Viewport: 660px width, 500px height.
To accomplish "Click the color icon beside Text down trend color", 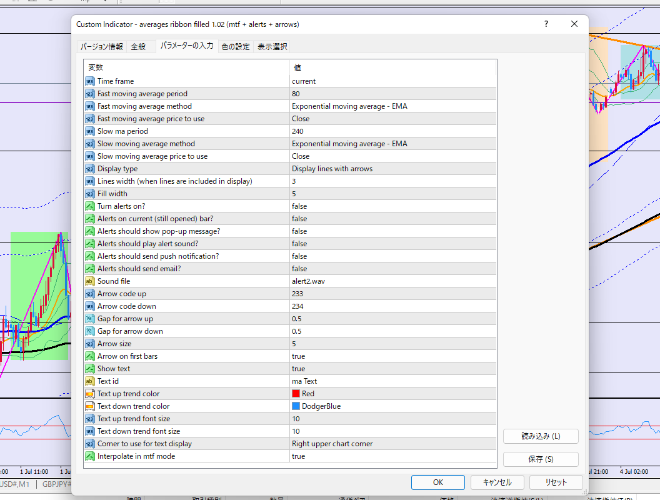I will [89, 406].
